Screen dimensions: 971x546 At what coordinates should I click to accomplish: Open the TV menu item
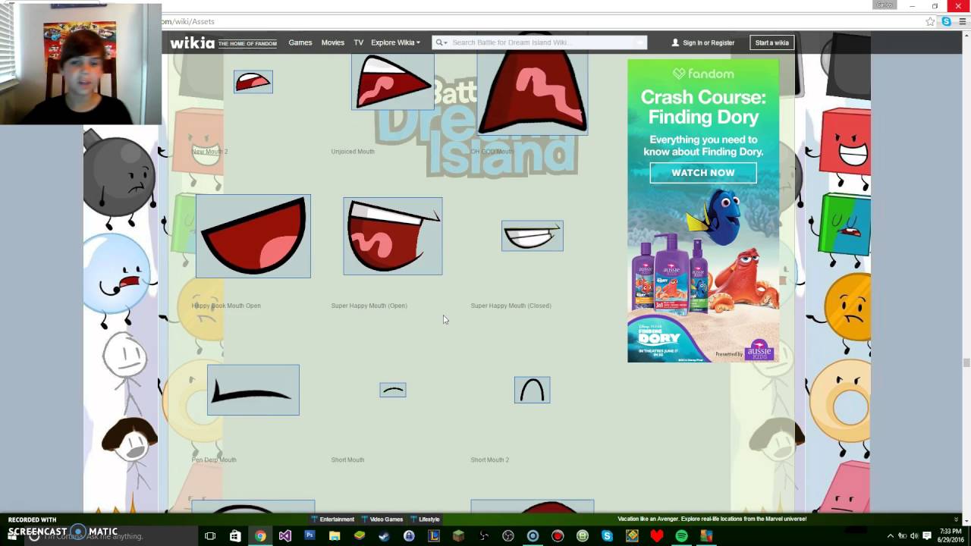(x=359, y=42)
